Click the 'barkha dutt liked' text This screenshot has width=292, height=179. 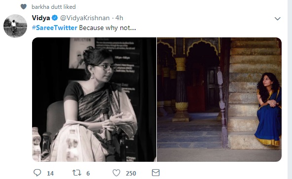(54, 7)
